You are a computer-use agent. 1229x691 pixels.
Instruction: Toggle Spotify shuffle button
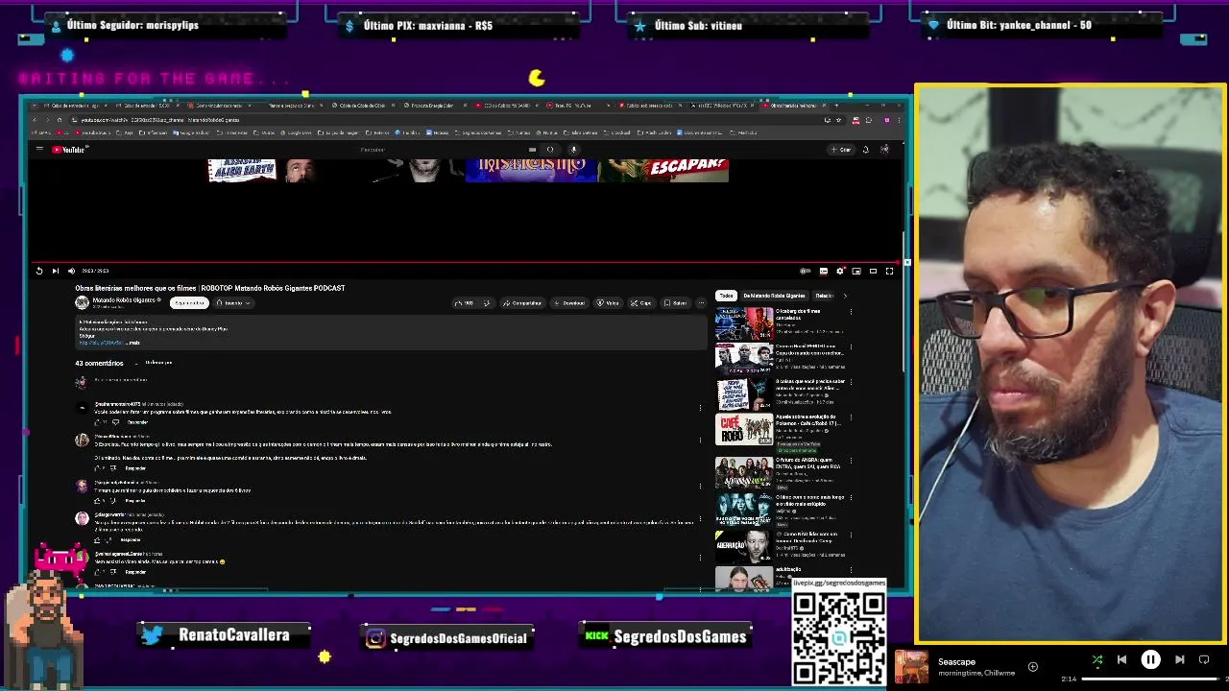[x=1097, y=660]
